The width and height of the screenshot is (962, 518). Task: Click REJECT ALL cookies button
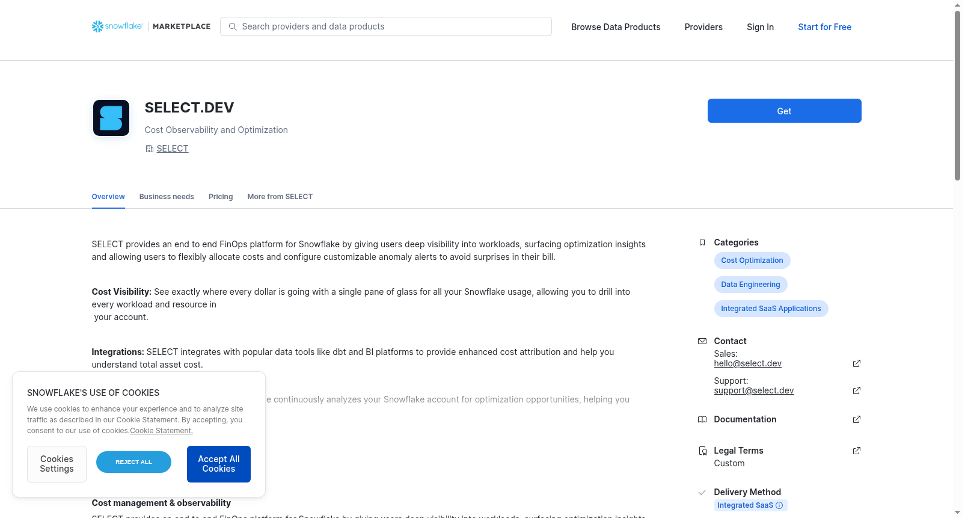click(133, 462)
